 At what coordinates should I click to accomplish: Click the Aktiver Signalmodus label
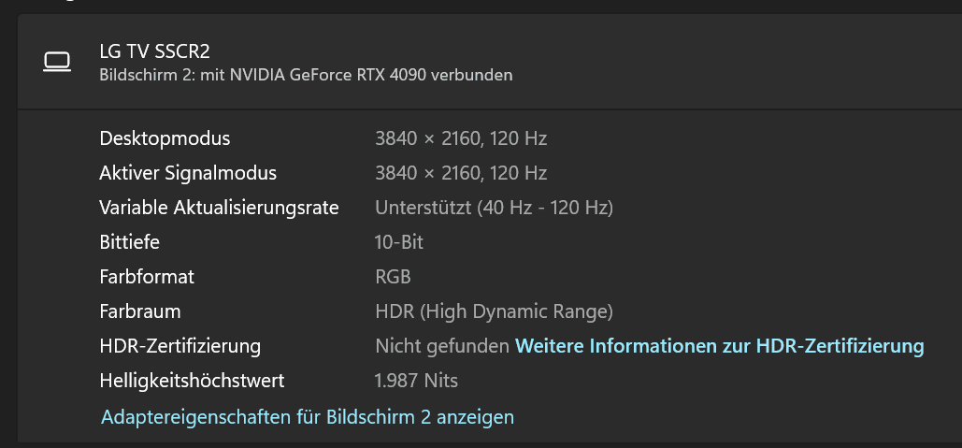tap(188, 173)
